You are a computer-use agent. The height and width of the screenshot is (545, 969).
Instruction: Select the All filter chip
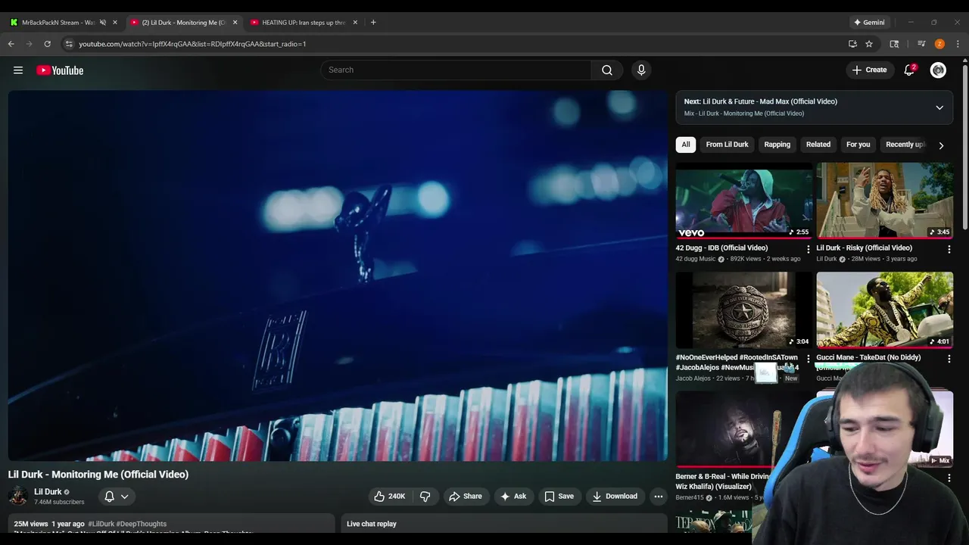(x=686, y=145)
